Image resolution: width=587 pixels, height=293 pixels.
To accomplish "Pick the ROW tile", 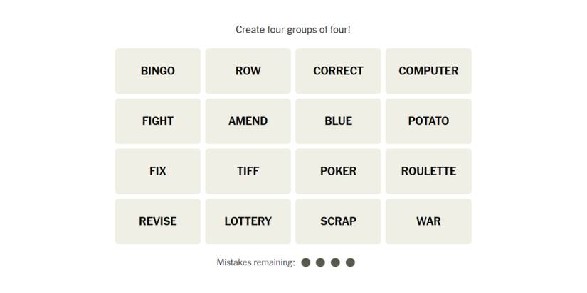I will tap(248, 71).
